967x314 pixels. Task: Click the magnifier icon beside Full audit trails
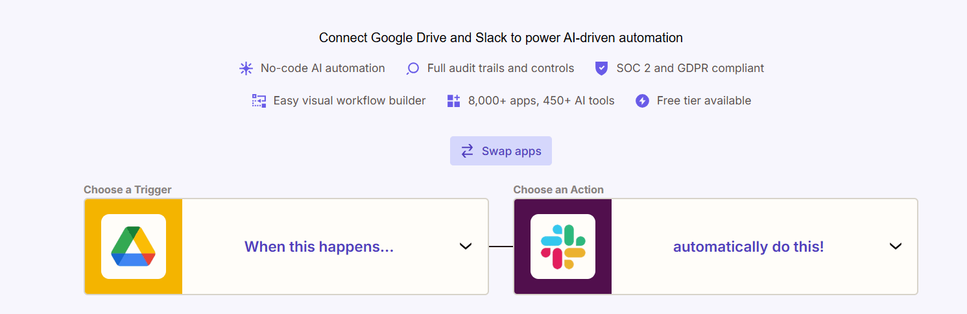click(x=412, y=68)
